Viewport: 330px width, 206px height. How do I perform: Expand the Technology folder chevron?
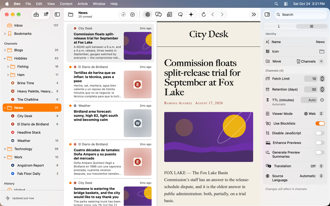click(5, 149)
